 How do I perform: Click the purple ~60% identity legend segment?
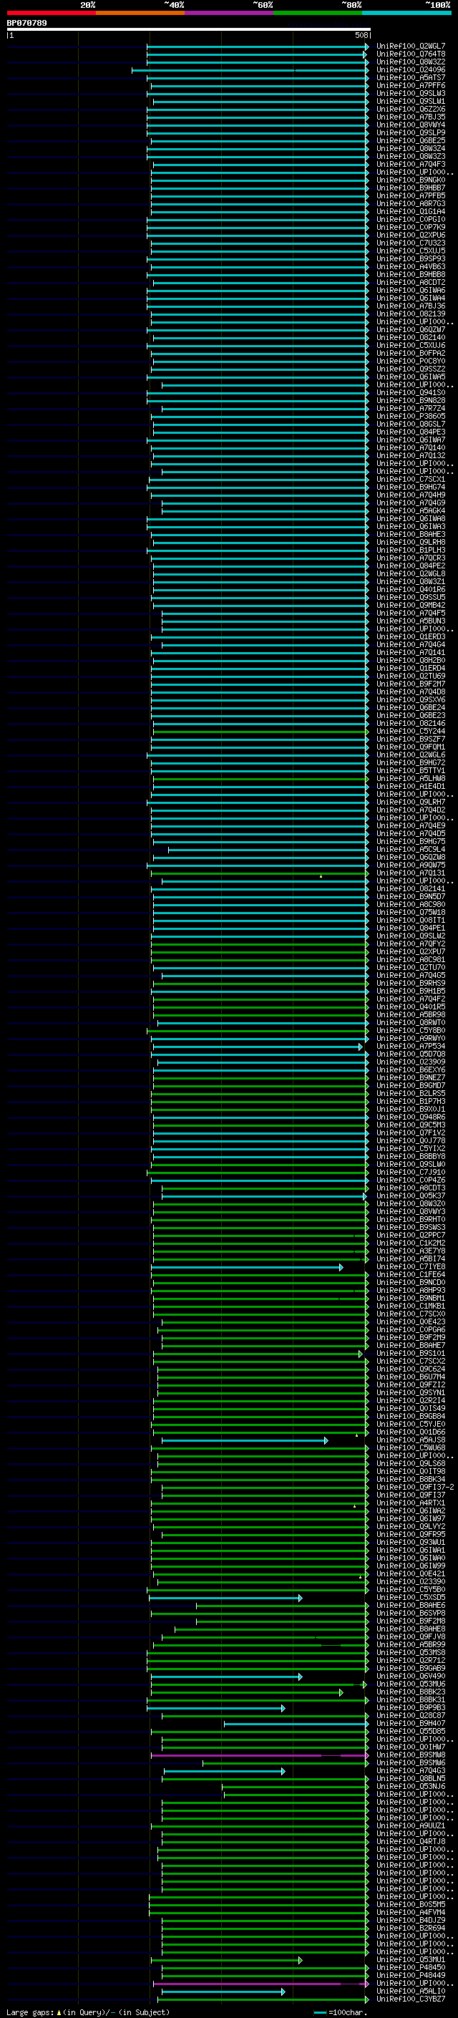coord(230,13)
